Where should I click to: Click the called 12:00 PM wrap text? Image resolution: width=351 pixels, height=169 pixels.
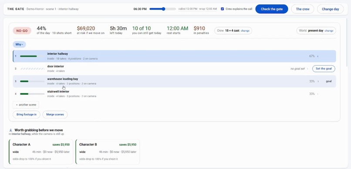pyautogui.click(x=198, y=9)
